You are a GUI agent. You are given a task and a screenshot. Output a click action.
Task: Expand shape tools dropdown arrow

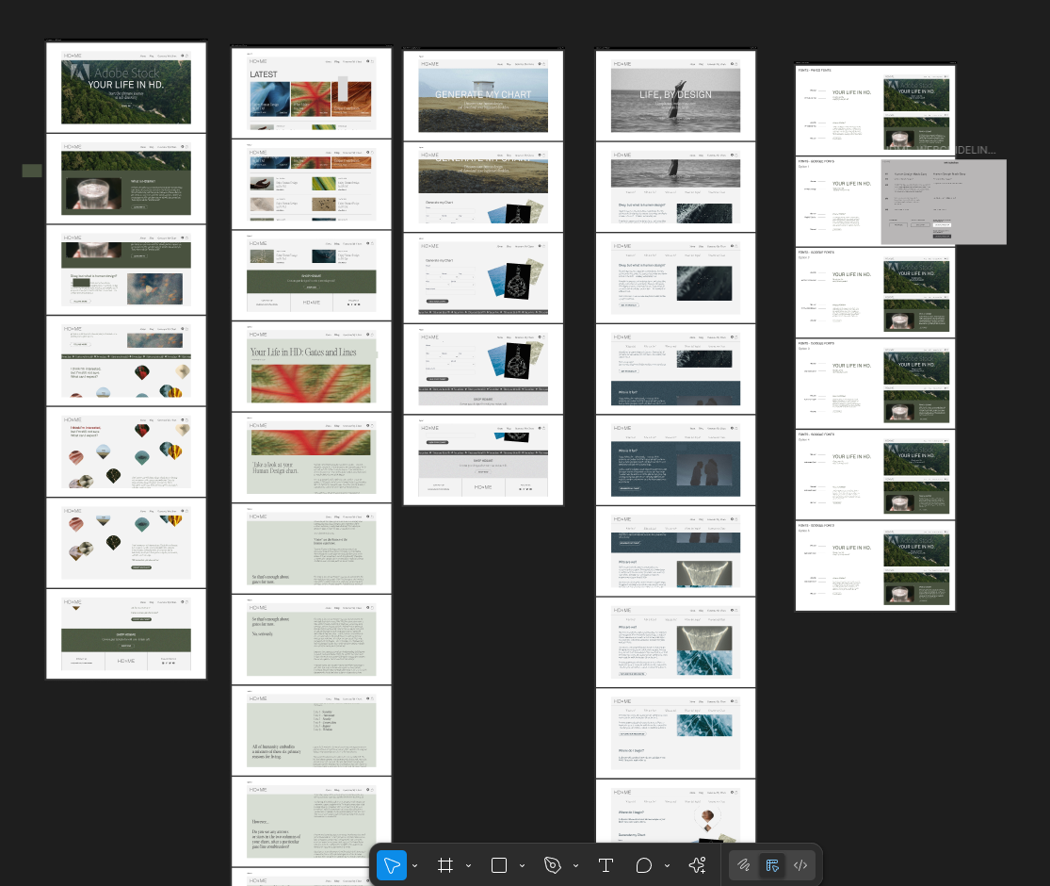click(x=522, y=865)
